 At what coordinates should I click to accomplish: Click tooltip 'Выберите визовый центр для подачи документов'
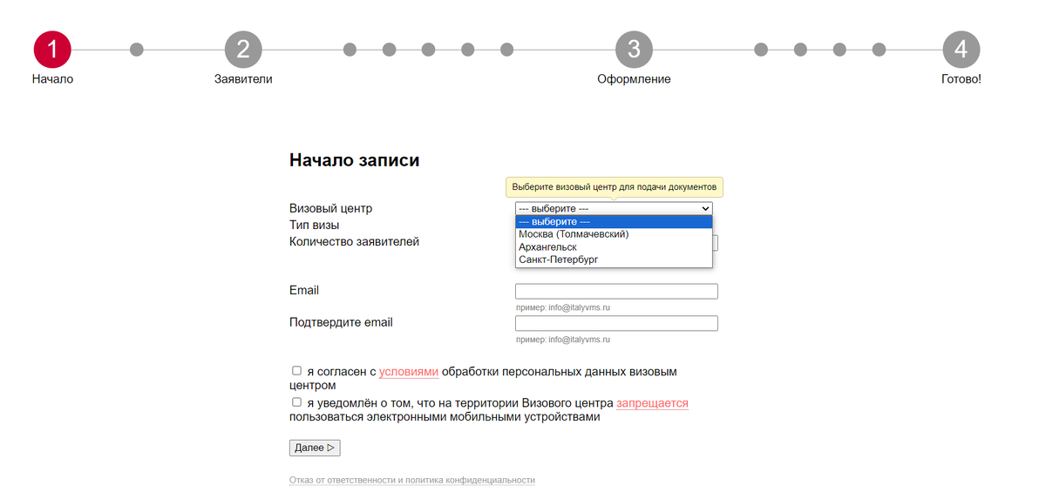tap(615, 187)
